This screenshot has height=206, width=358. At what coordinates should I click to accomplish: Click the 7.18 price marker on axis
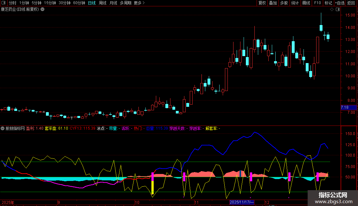click(348, 107)
